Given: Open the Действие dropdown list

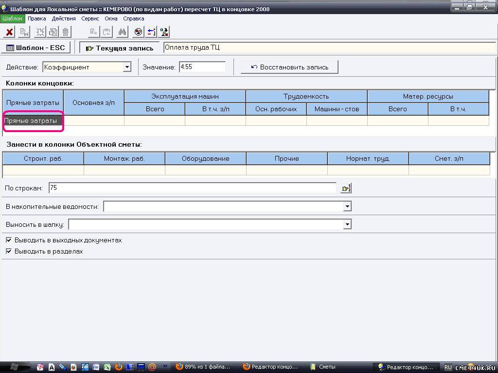Looking at the screenshot, I should pyautogui.click(x=127, y=67).
